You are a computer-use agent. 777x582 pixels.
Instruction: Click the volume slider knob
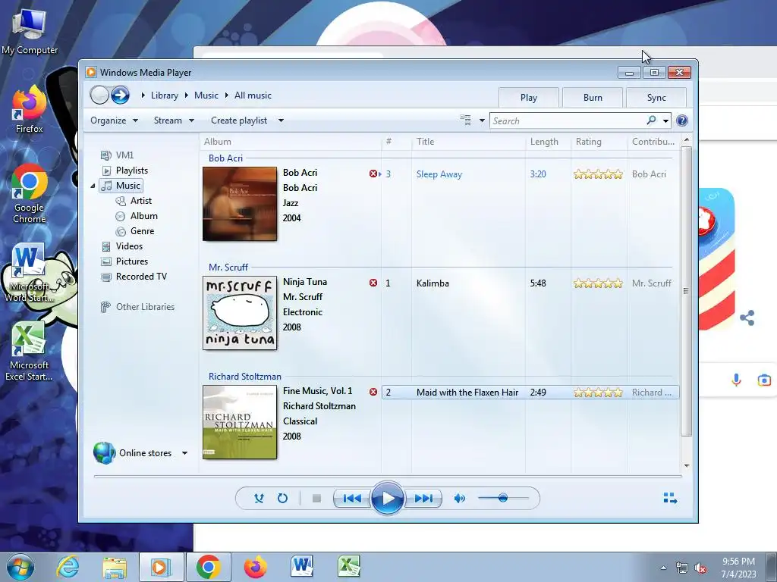pyautogui.click(x=502, y=498)
